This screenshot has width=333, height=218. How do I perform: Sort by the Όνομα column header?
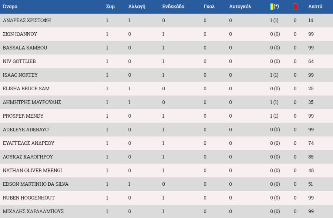(10, 7)
